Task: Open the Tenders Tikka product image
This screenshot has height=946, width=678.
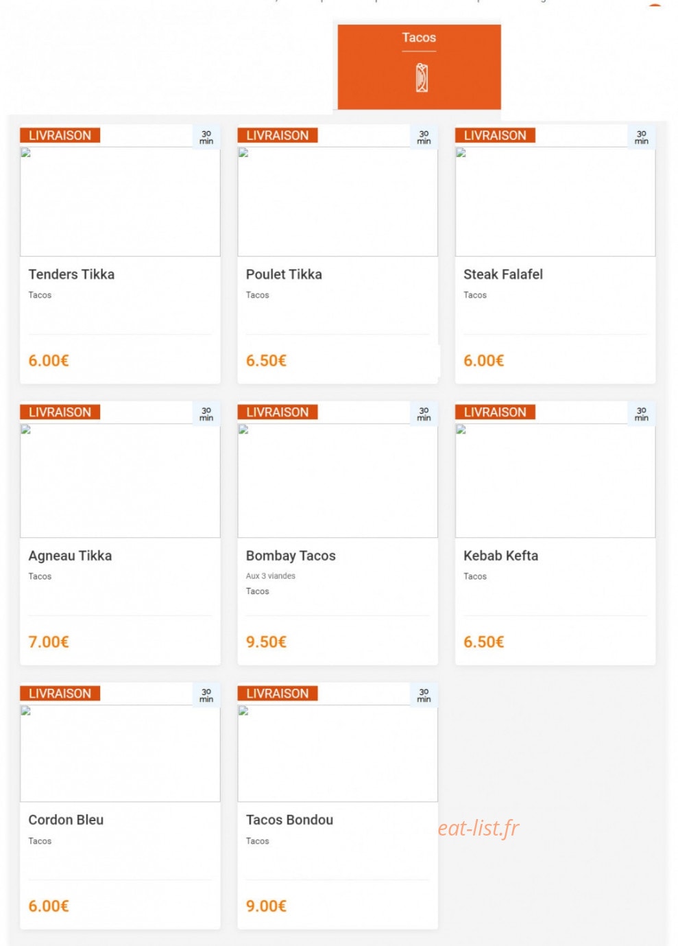Action: pyautogui.click(x=120, y=202)
